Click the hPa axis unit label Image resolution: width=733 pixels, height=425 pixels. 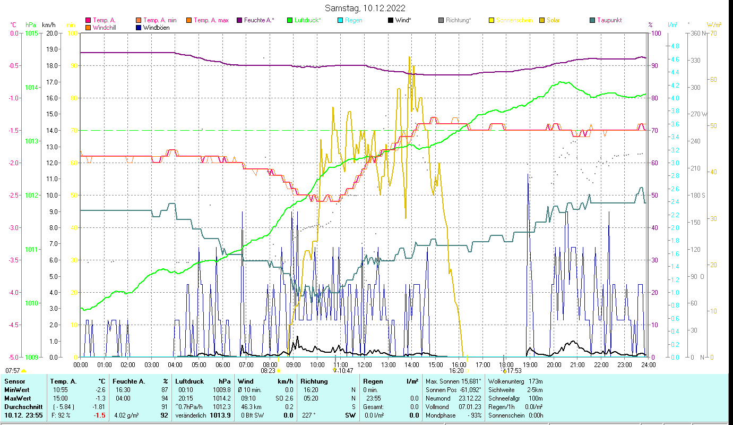pyautogui.click(x=31, y=25)
